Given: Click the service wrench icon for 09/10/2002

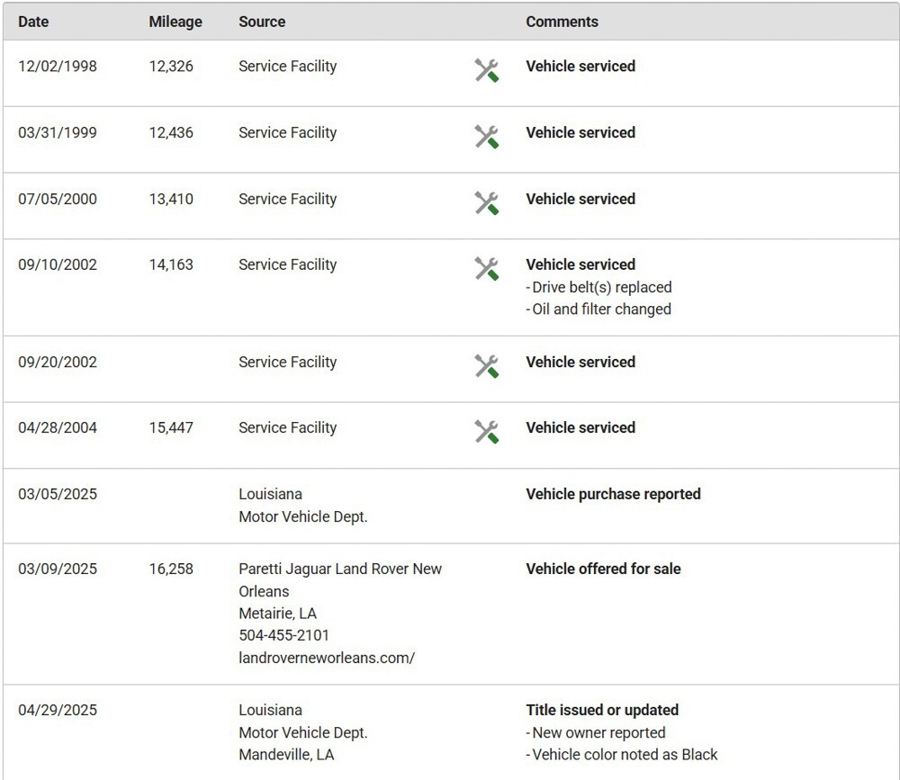Looking at the screenshot, I should pos(486,269).
